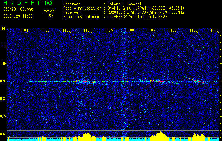Click time marker 1110
This screenshot has height=141, width=222.
[x=215, y=30]
